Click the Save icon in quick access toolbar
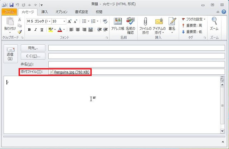229x149 pixels. click(11, 5)
